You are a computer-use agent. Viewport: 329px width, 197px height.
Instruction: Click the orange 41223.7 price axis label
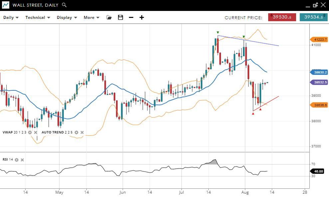click(319, 39)
